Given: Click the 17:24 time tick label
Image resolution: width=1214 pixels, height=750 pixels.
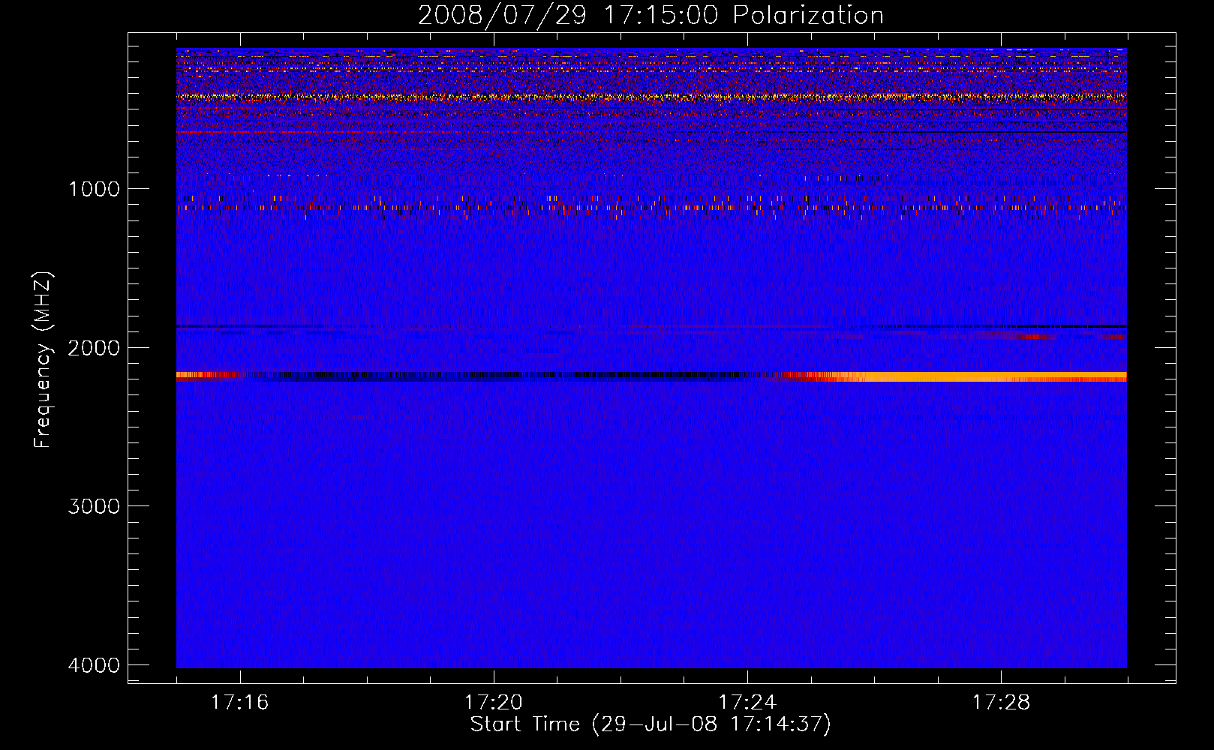Looking at the screenshot, I should (x=747, y=703).
